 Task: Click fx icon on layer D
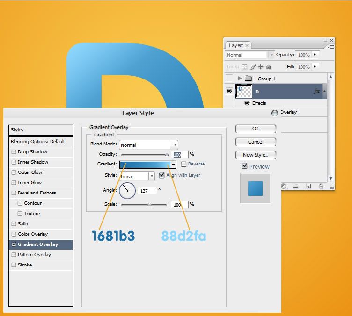pos(317,91)
